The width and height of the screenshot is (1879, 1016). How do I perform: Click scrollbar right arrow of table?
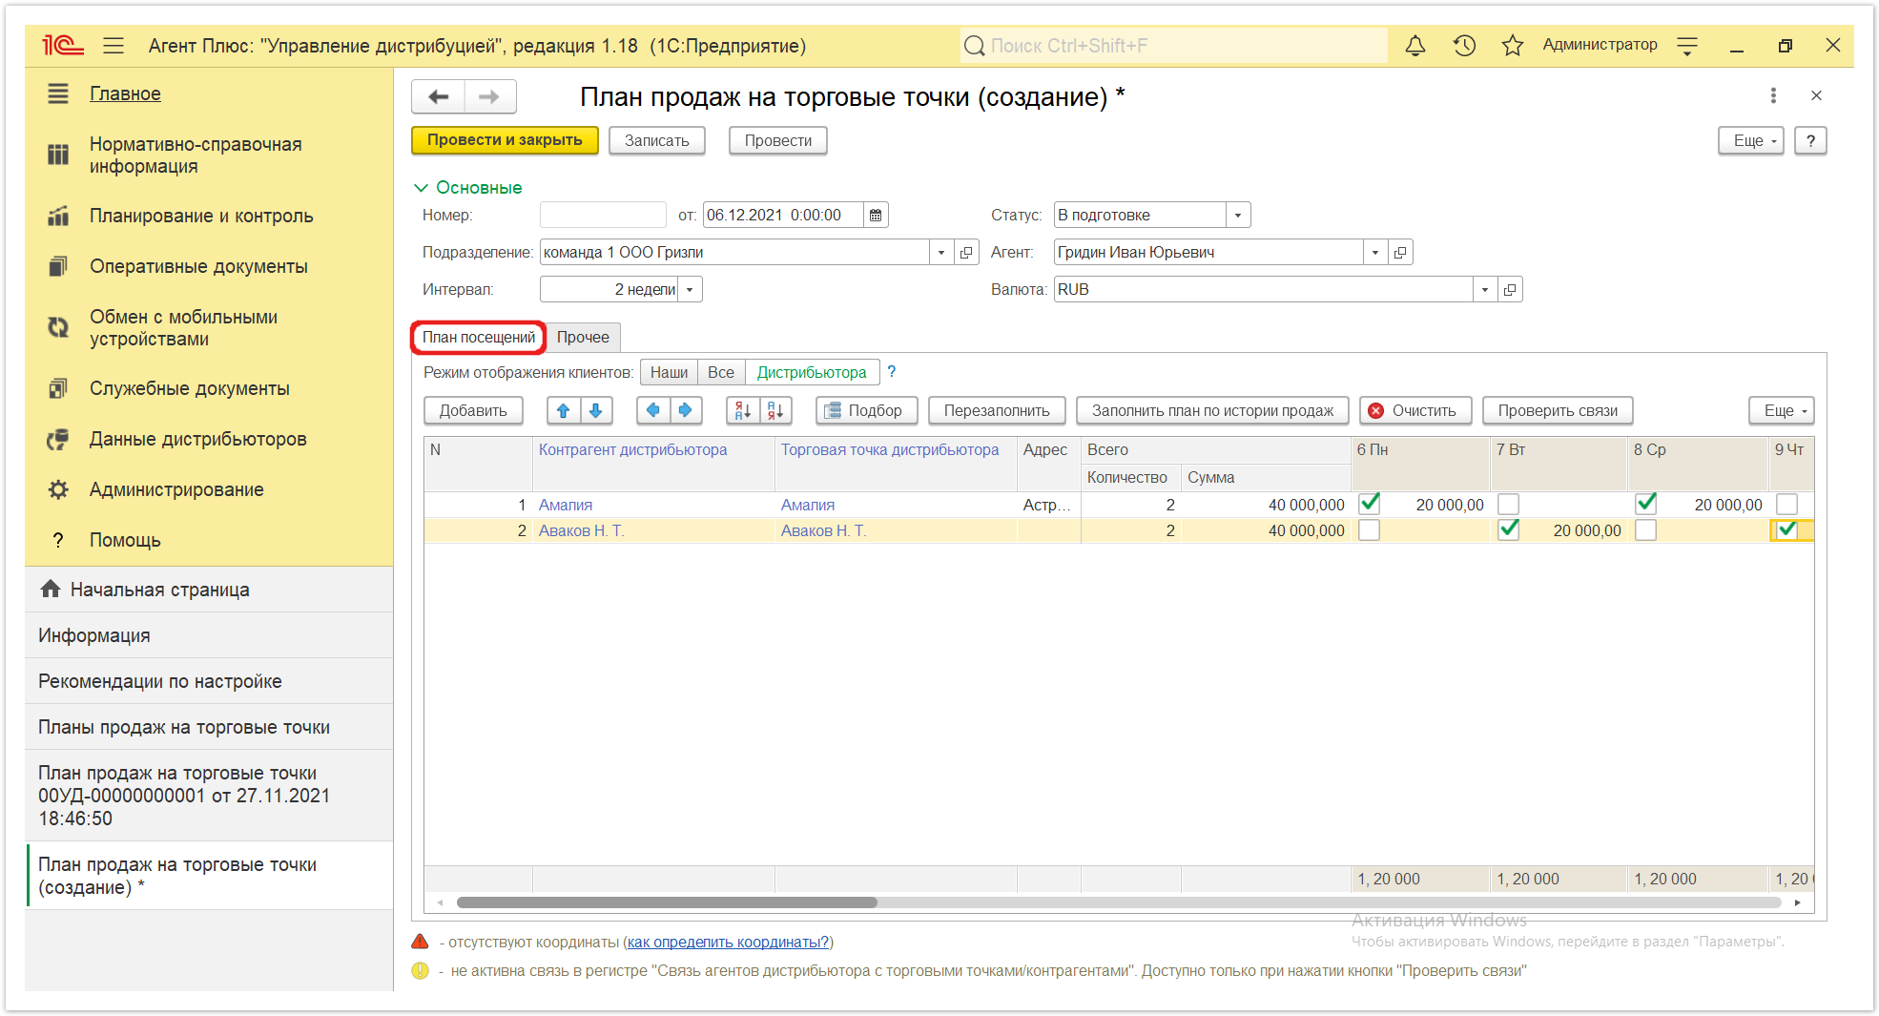click(1798, 902)
